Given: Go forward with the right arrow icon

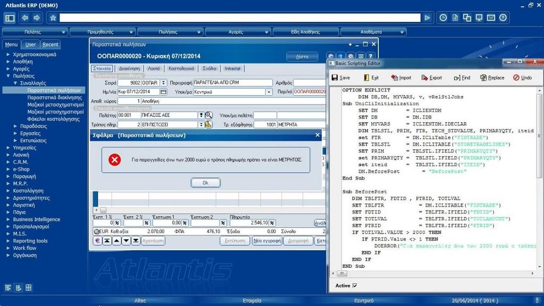Looking at the screenshot, I should coord(37,18).
